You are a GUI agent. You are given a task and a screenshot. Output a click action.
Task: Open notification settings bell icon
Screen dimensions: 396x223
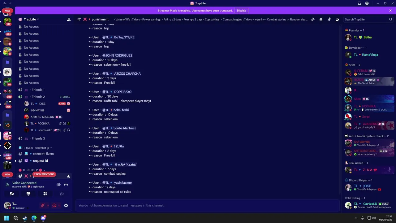tap(321, 19)
